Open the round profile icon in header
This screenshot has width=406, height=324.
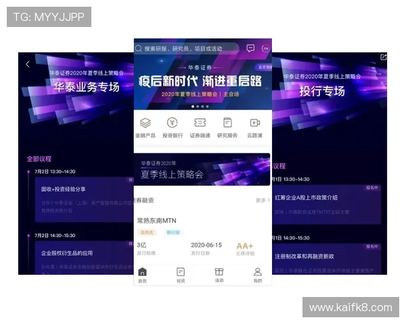(x=266, y=49)
